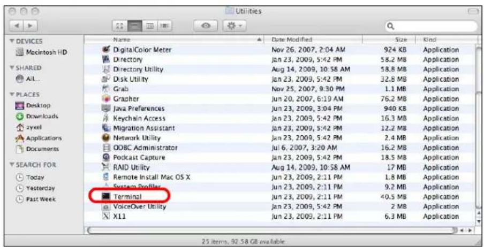Click the Grapher app icon
Screen dimensions: 484x247
click(x=106, y=99)
